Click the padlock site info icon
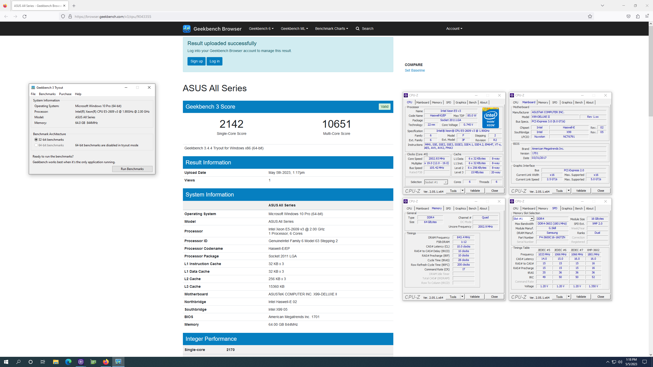 tap(70, 17)
